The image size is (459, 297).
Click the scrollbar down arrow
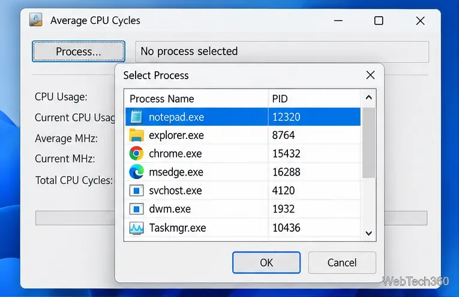coord(369,233)
